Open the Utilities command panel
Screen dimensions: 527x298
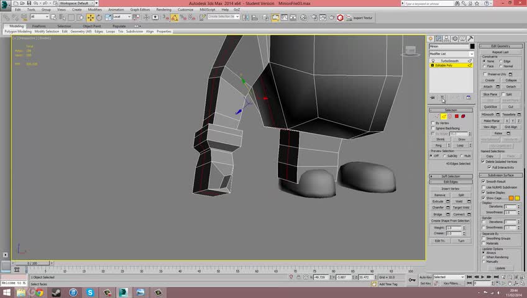(x=470, y=38)
